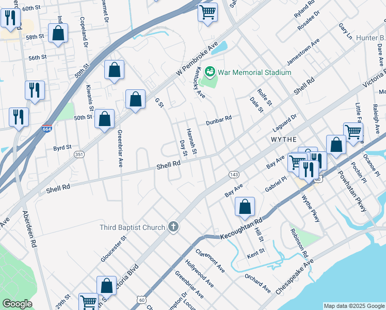Click the Gabriel Pl label
Viewport: 386px width, 310px height.
coord(276,184)
